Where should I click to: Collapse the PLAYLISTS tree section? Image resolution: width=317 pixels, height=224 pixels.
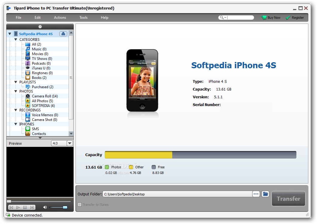tap(16, 82)
